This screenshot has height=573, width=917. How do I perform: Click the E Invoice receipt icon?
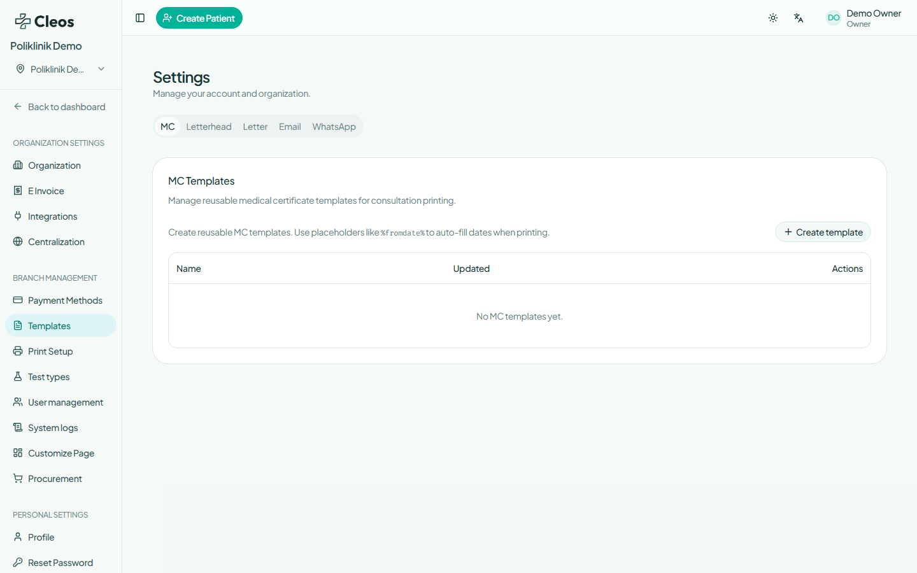click(x=18, y=191)
